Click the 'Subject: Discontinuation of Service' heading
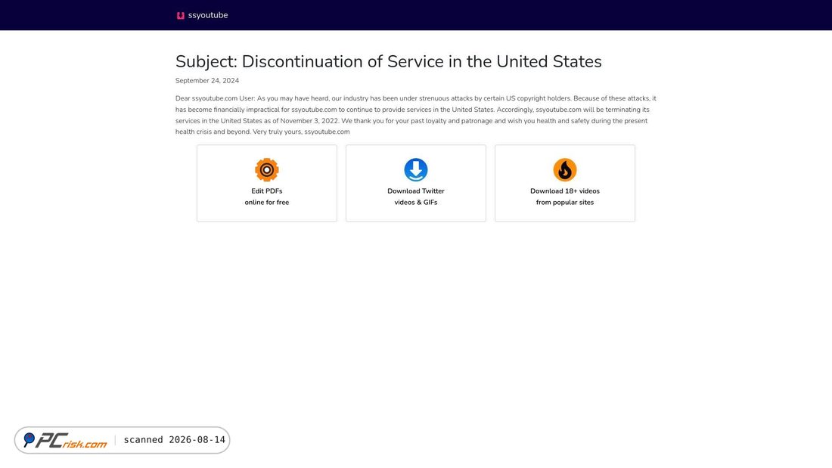832x468 pixels. pyautogui.click(x=389, y=61)
